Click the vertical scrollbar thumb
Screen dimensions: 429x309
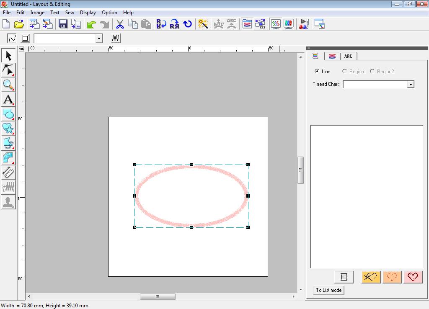click(300, 170)
